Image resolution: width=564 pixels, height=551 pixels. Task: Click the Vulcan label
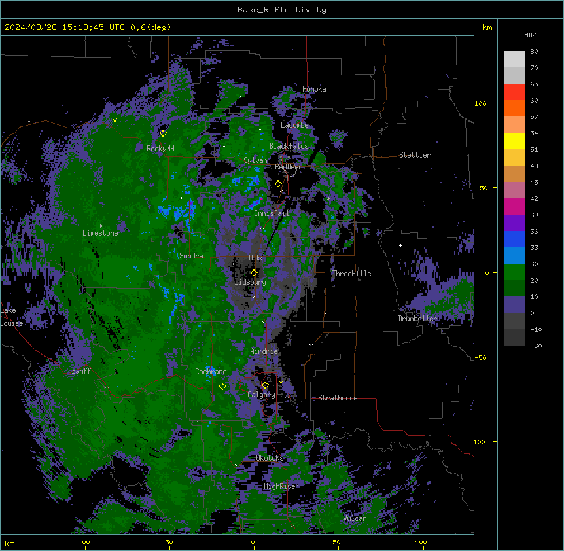pyautogui.click(x=355, y=518)
